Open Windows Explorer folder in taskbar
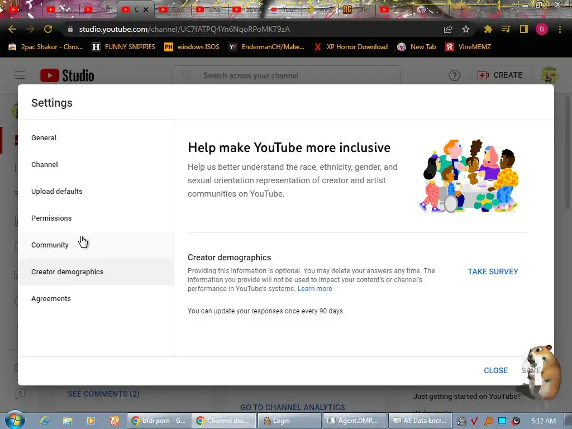 (x=68, y=421)
